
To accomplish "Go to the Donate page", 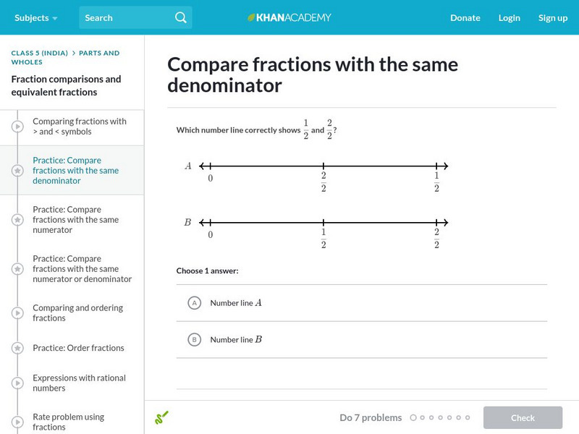I will (465, 17).
